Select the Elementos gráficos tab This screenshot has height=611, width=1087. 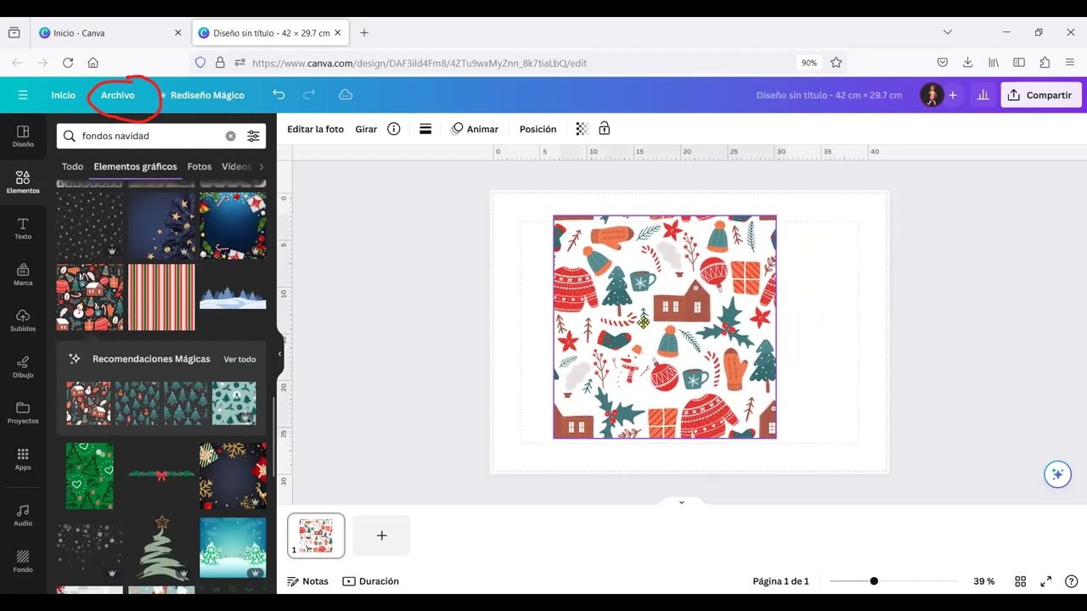135,166
